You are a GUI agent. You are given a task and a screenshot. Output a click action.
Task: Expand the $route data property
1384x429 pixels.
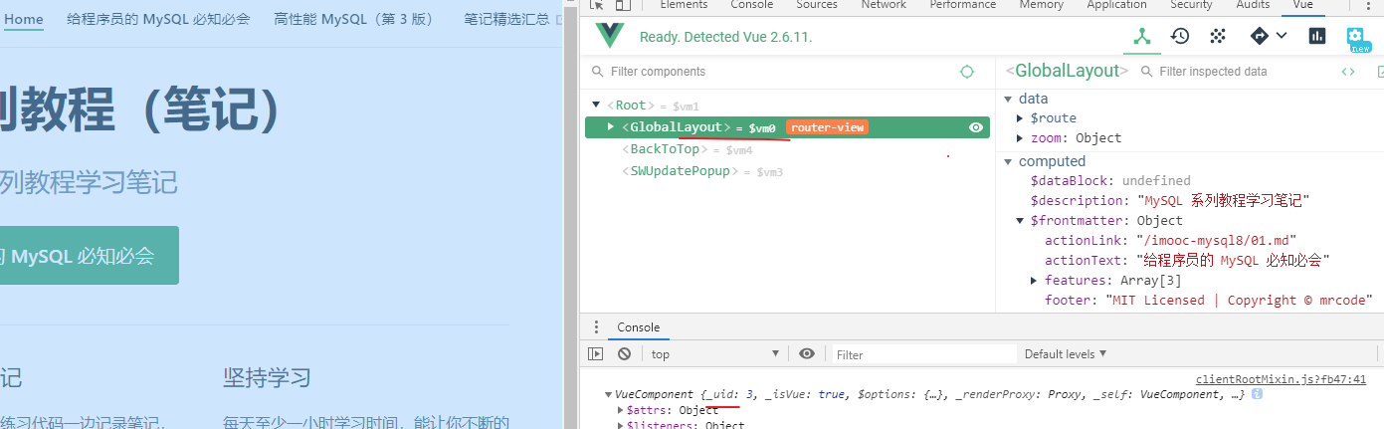pyautogui.click(x=1021, y=118)
